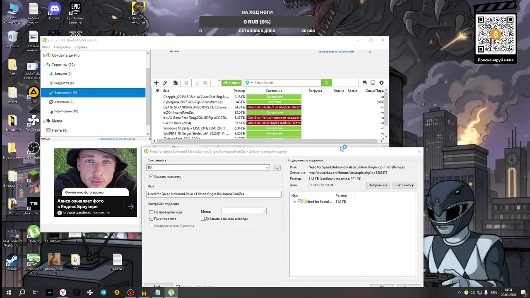Click the browse folder "..." button
530x298 pixels.
277,168
